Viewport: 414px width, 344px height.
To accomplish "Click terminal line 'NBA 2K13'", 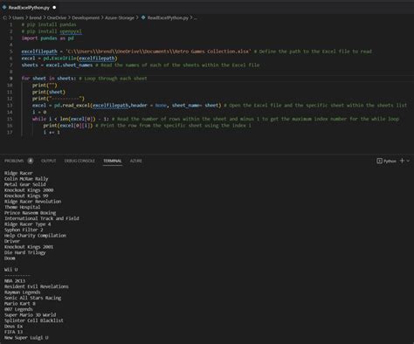I will [15, 281].
